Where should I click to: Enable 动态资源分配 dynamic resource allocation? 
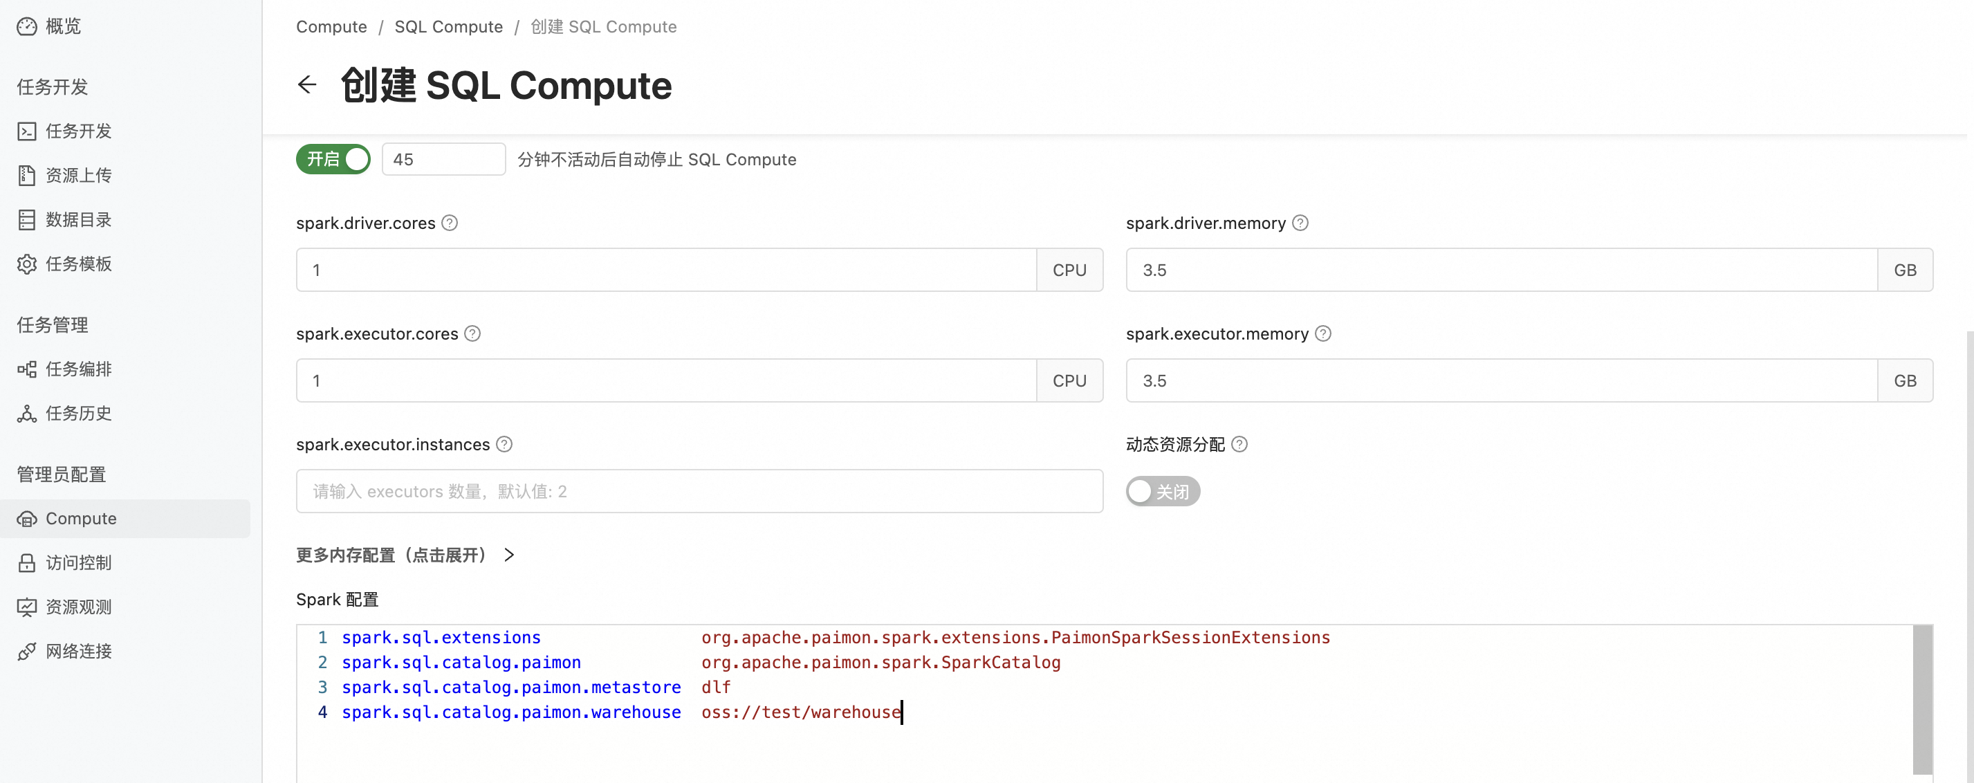point(1163,491)
